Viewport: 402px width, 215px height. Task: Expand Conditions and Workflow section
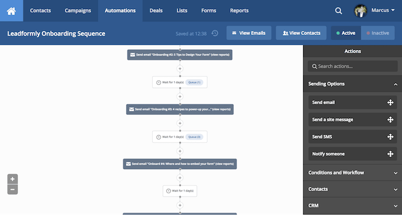pos(353,173)
